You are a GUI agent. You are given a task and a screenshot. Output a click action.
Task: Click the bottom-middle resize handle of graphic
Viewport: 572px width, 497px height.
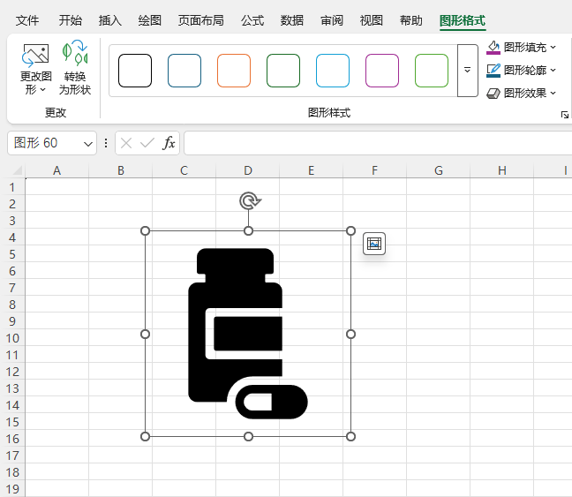tap(248, 437)
